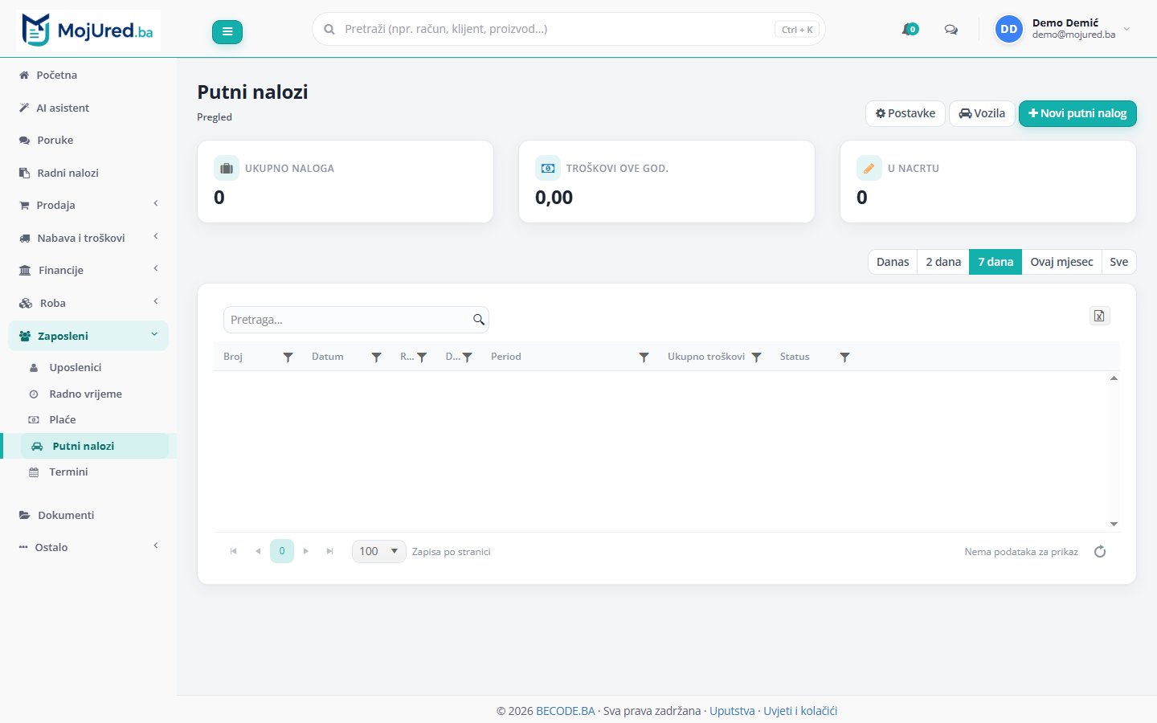
Task: Click the search magnifier in Pretraga box
Action: 479,320
